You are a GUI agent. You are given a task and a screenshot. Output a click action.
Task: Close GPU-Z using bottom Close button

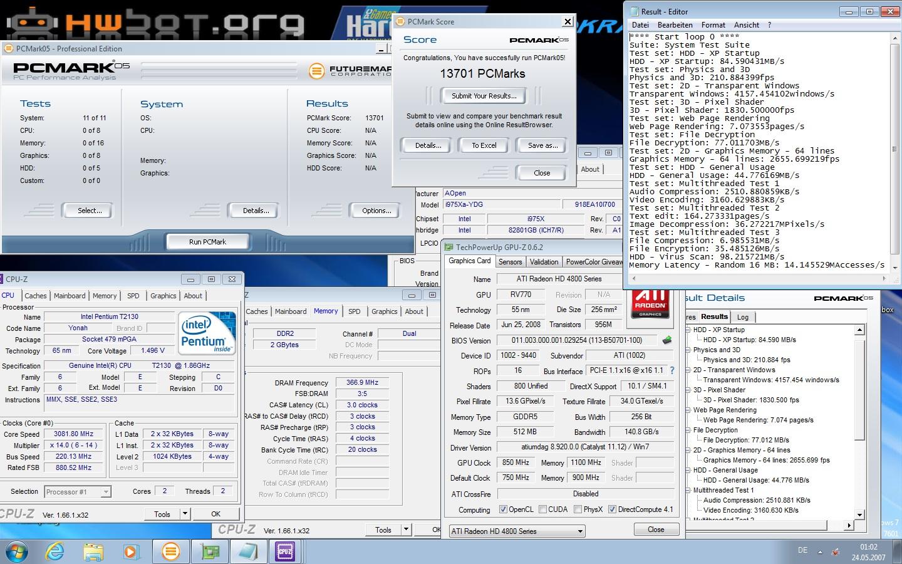coord(656,530)
